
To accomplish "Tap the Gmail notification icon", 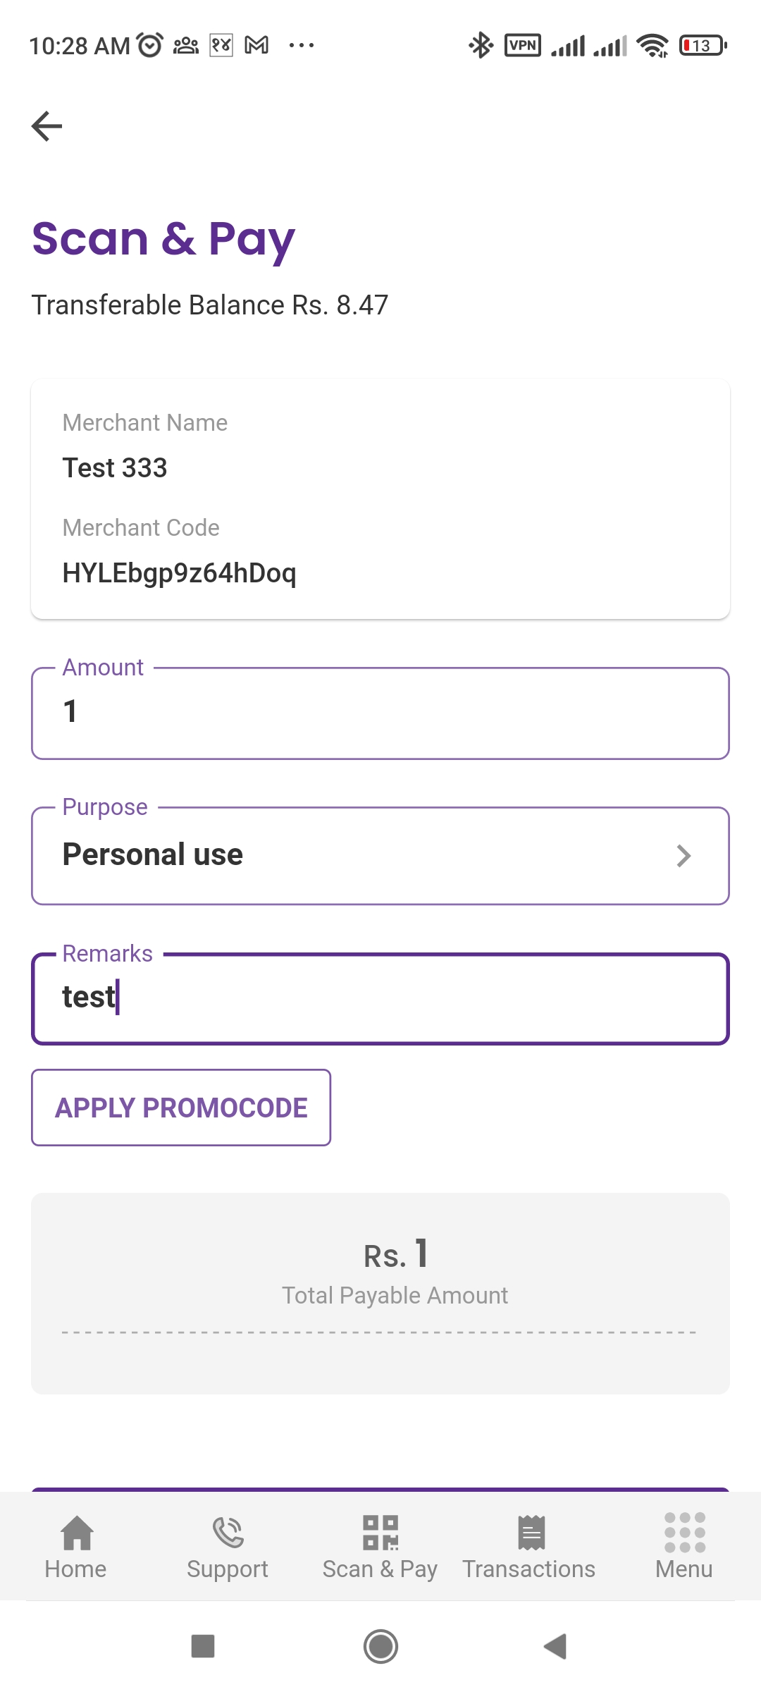I will coord(256,46).
